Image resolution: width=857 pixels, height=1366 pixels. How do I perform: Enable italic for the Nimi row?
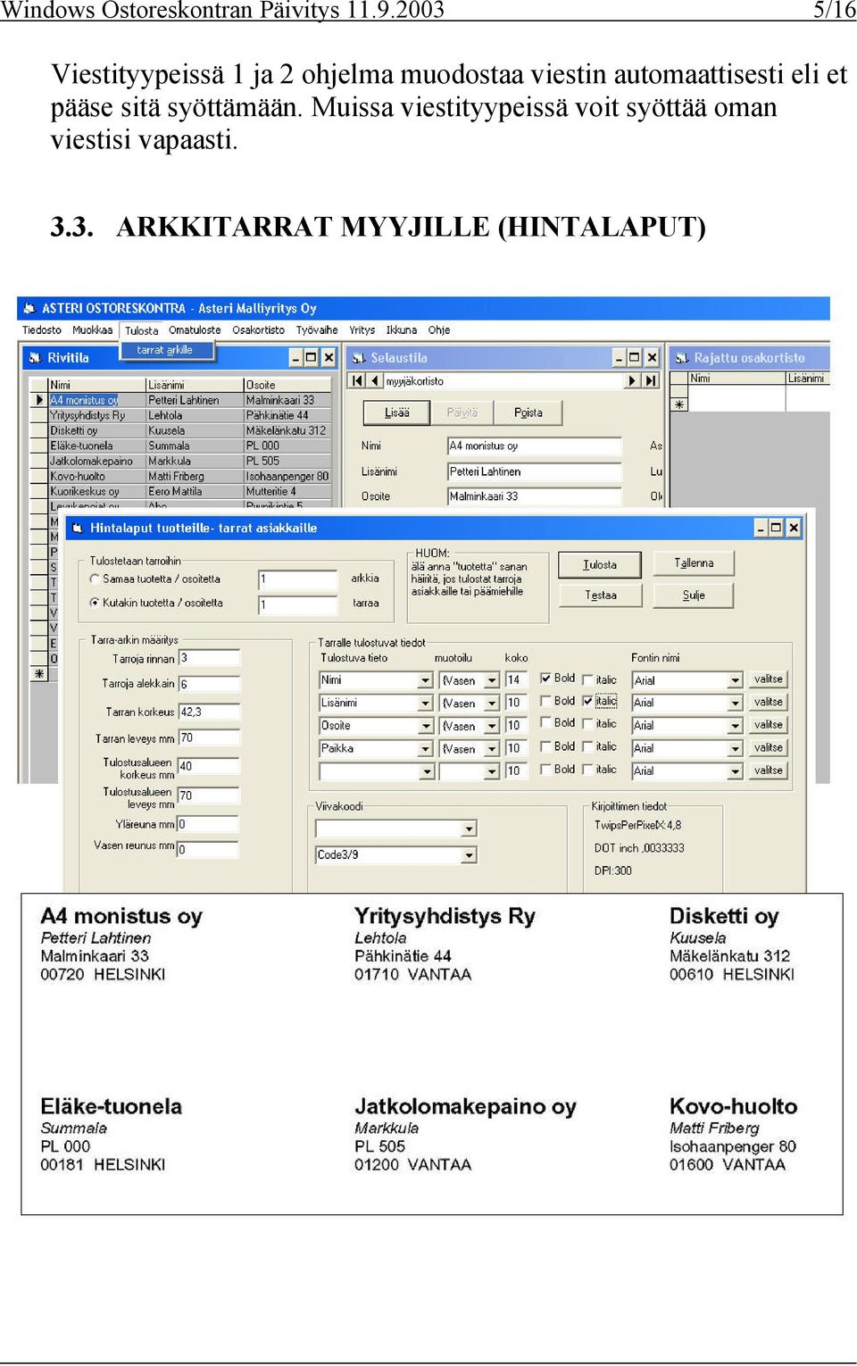pos(587,679)
